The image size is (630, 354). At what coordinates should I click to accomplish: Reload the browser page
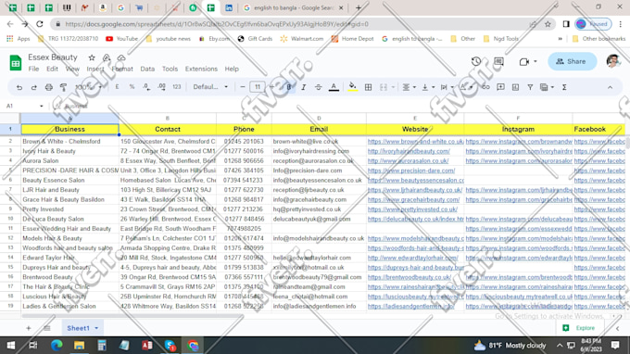(39, 24)
